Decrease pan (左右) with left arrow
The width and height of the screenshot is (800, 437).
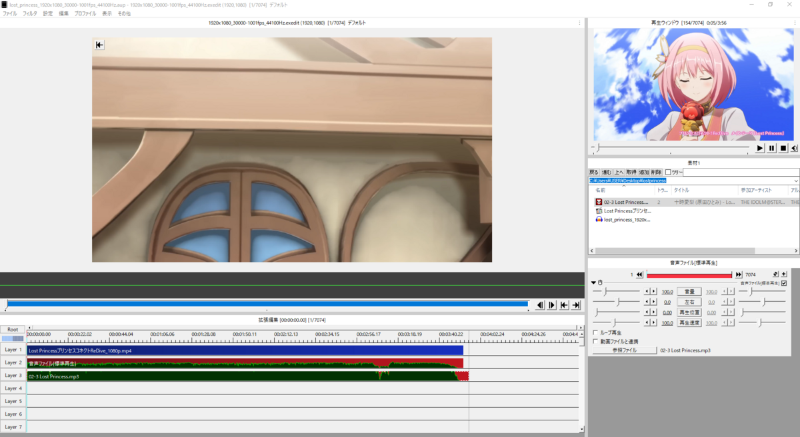click(x=646, y=302)
